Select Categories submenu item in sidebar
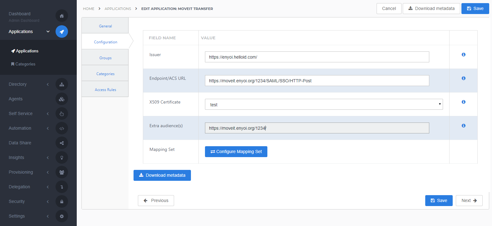Screen dimensions: 492x226 tap(23, 64)
